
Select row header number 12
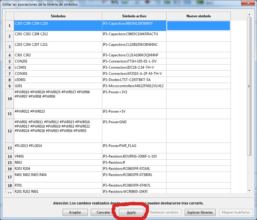(9, 131)
